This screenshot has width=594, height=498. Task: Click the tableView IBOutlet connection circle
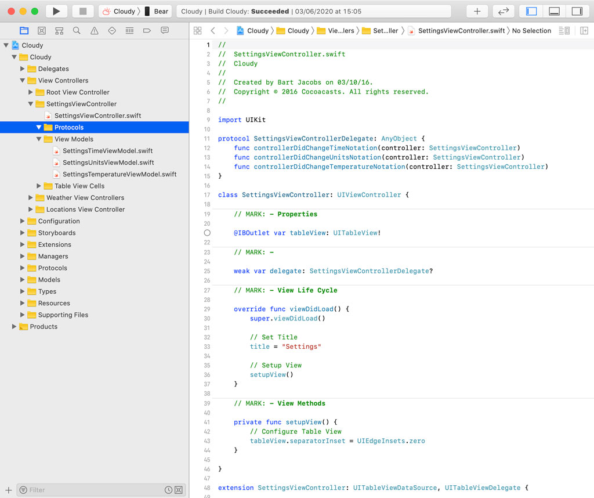[x=208, y=233]
